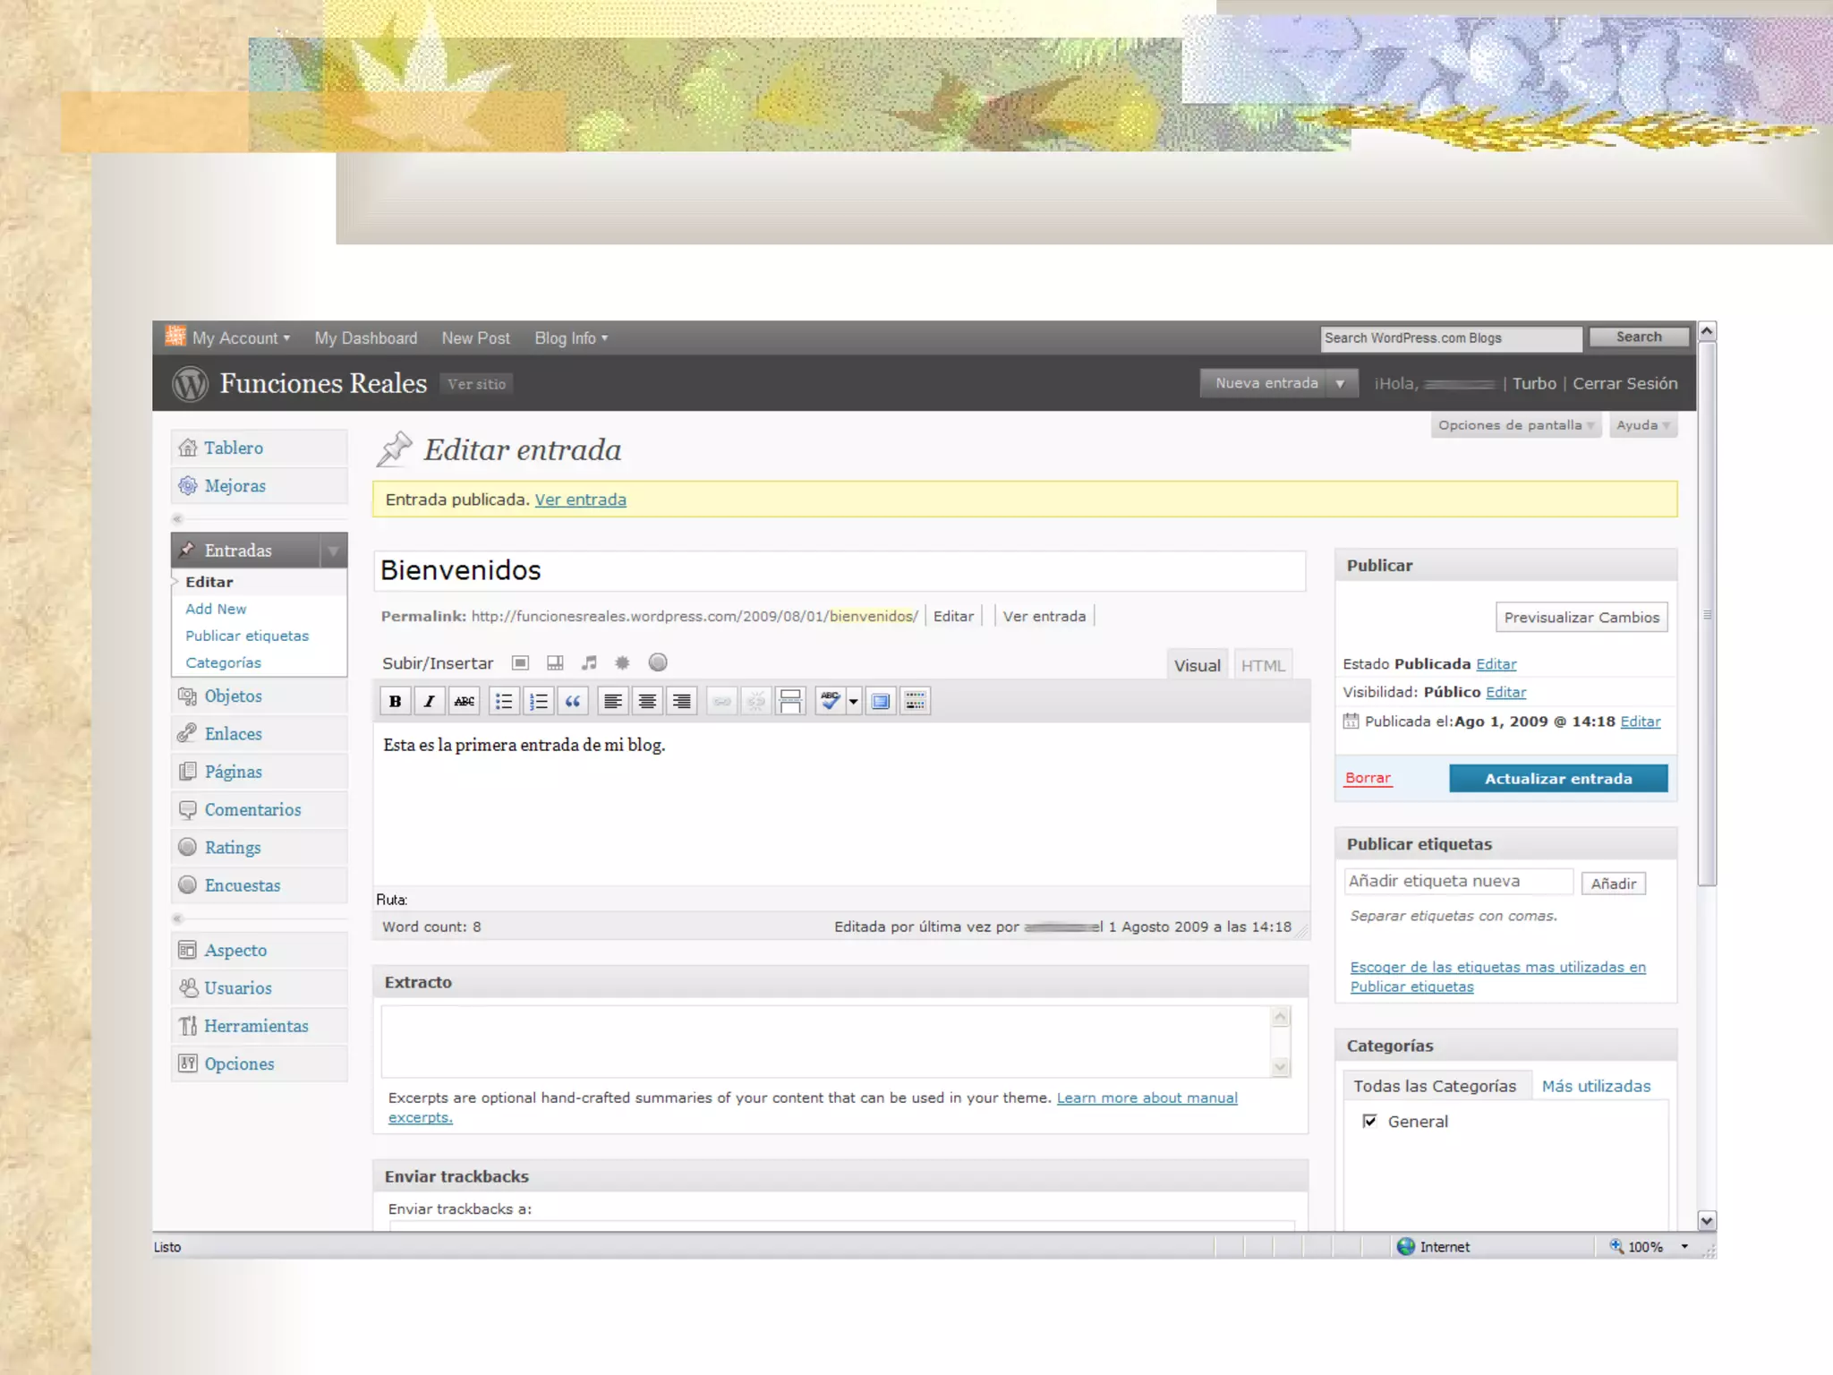Insert a blockquote in the post

tap(573, 701)
